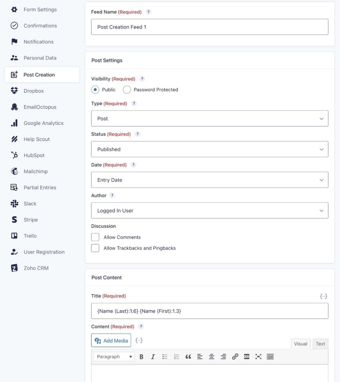Toggle the editor toolbar kitchen sink
Image resolution: width=340 pixels, height=382 pixels.
point(270,357)
